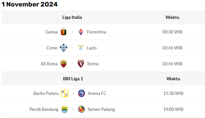Image resolution: width=205 pixels, height=118 pixels.
Task: Click the Arema FC lion logo
Action: coord(81,93)
